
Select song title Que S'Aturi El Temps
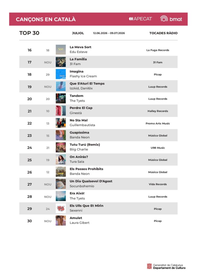click(87, 84)
